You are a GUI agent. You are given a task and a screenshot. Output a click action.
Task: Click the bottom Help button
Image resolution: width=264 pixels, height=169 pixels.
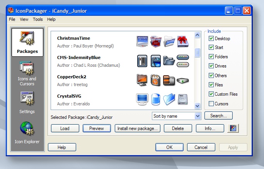(62, 147)
